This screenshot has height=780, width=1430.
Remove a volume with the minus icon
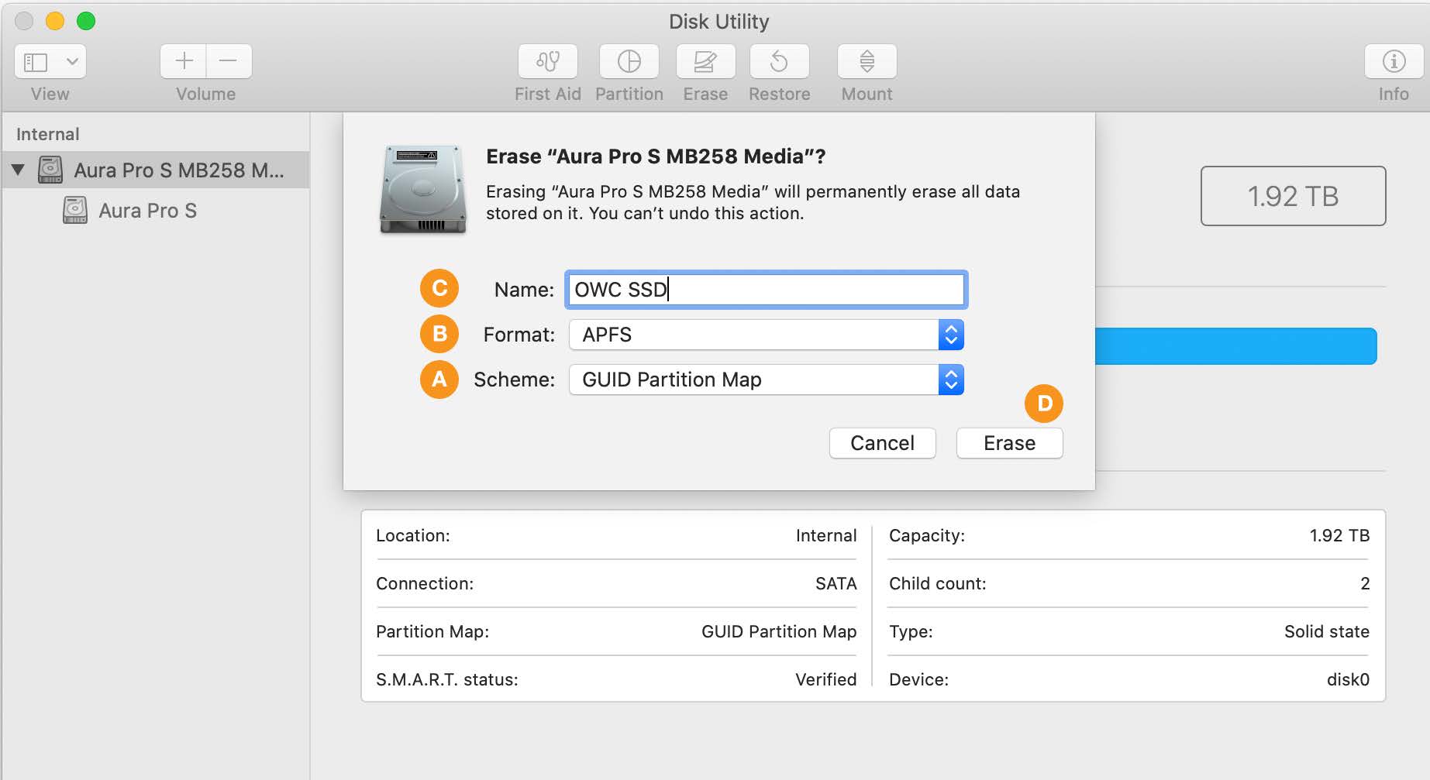tap(229, 60)
